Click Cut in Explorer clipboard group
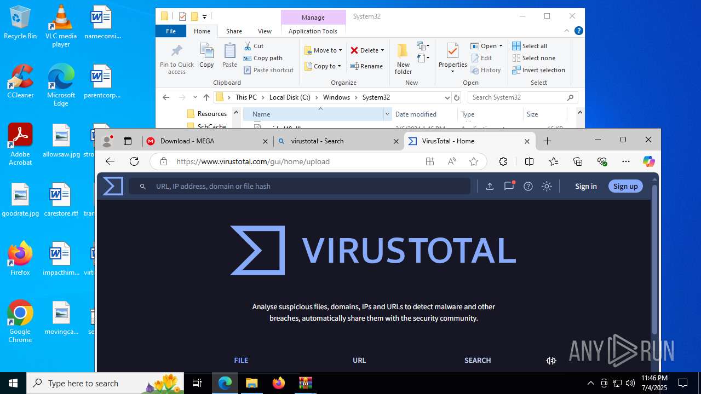 (x=254, y=46)
